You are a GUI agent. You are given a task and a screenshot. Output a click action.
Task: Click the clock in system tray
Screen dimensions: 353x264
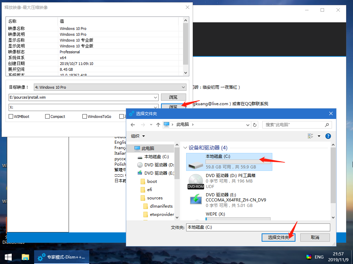pyautogui.click(x=338, y=257)
